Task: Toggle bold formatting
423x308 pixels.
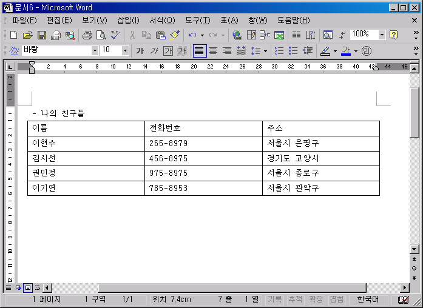Action: 140,51
